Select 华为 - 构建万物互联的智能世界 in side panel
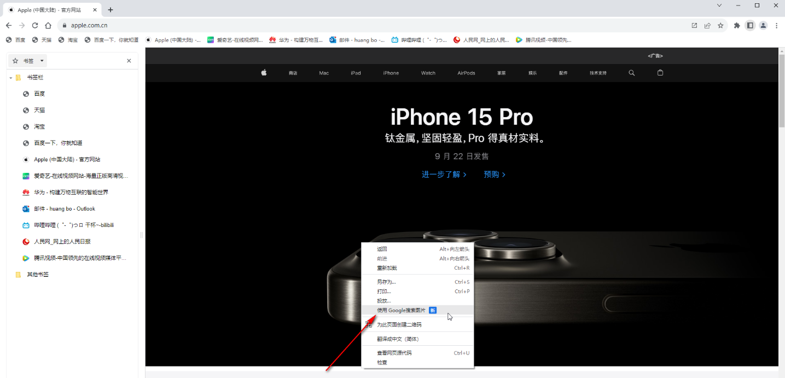The image size is (785, 378). pos(73,193)
